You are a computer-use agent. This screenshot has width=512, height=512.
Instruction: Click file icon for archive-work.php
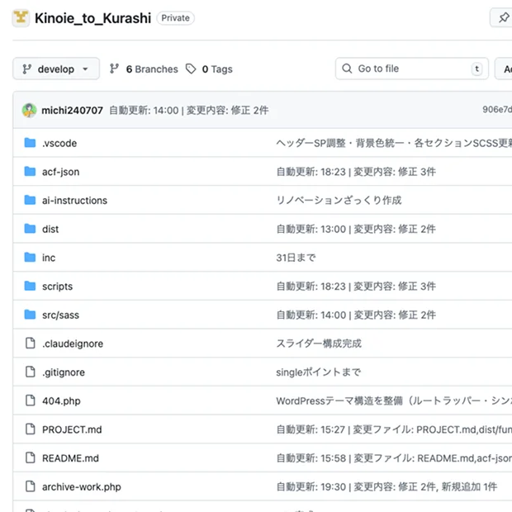(x=31, y=486)
